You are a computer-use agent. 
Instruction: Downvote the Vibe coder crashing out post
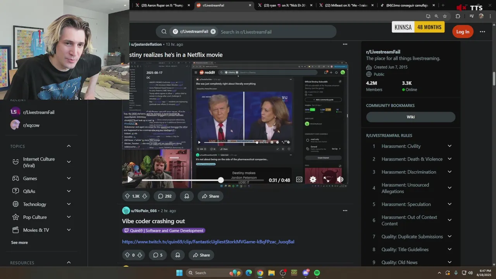pos(140,255)
